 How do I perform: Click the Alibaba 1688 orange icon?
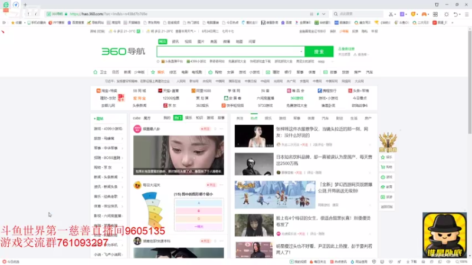(194, 91)
